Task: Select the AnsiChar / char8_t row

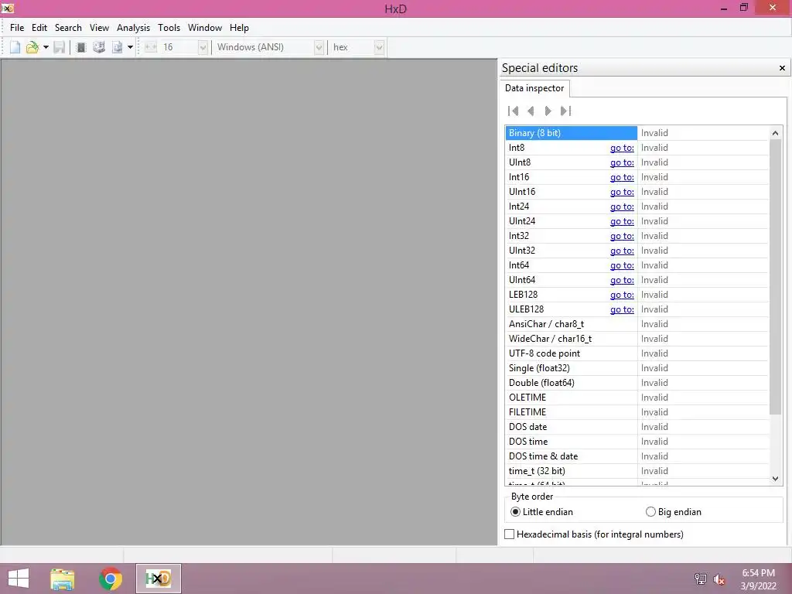Action: click(637, 324)
